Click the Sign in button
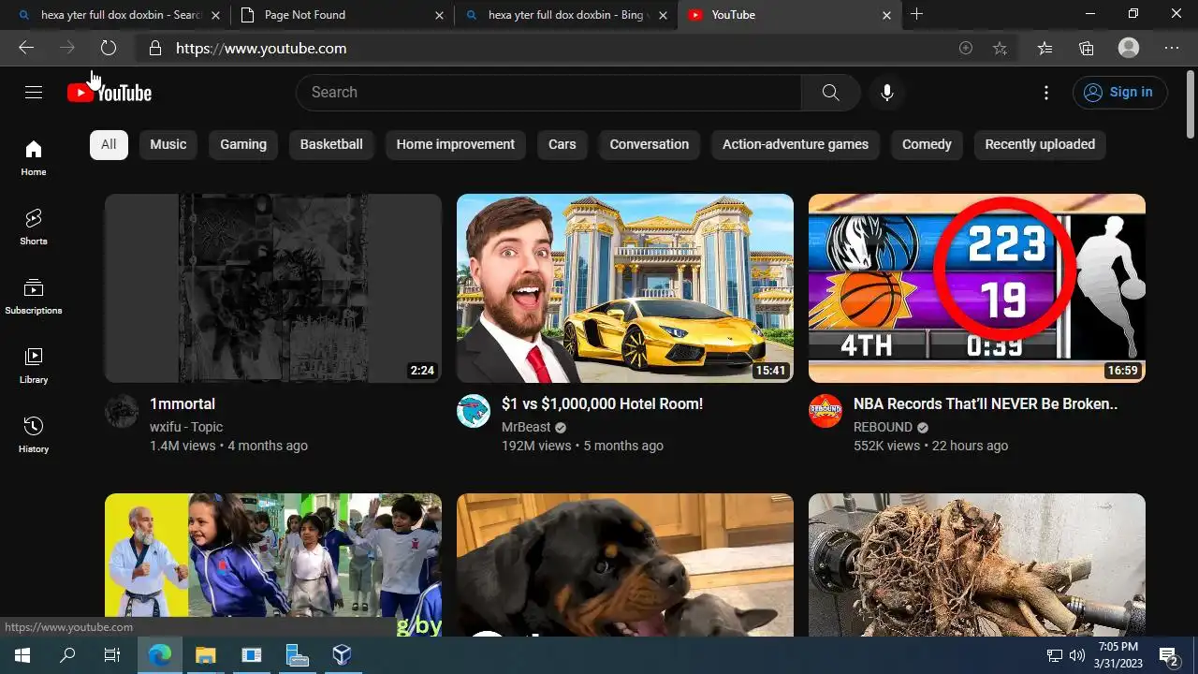Image resolution: width=1198 pixels, height=674 pixels. pyautogui.click(x=1119, y=92)
